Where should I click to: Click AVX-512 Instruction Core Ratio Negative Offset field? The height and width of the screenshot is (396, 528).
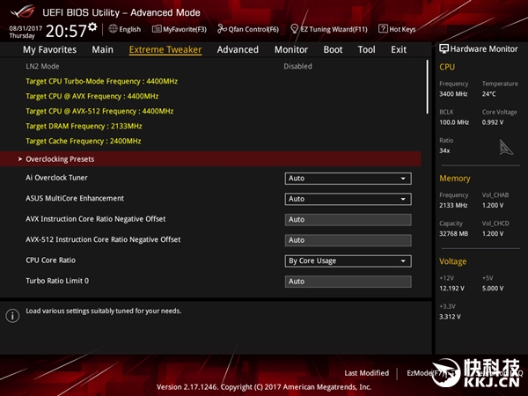tap(348, 240)
